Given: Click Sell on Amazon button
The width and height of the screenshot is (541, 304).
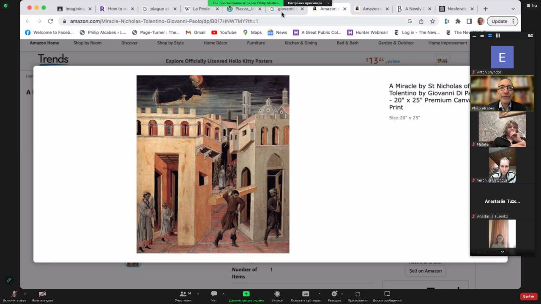Looking at the screenshot, I should point(425,271).
